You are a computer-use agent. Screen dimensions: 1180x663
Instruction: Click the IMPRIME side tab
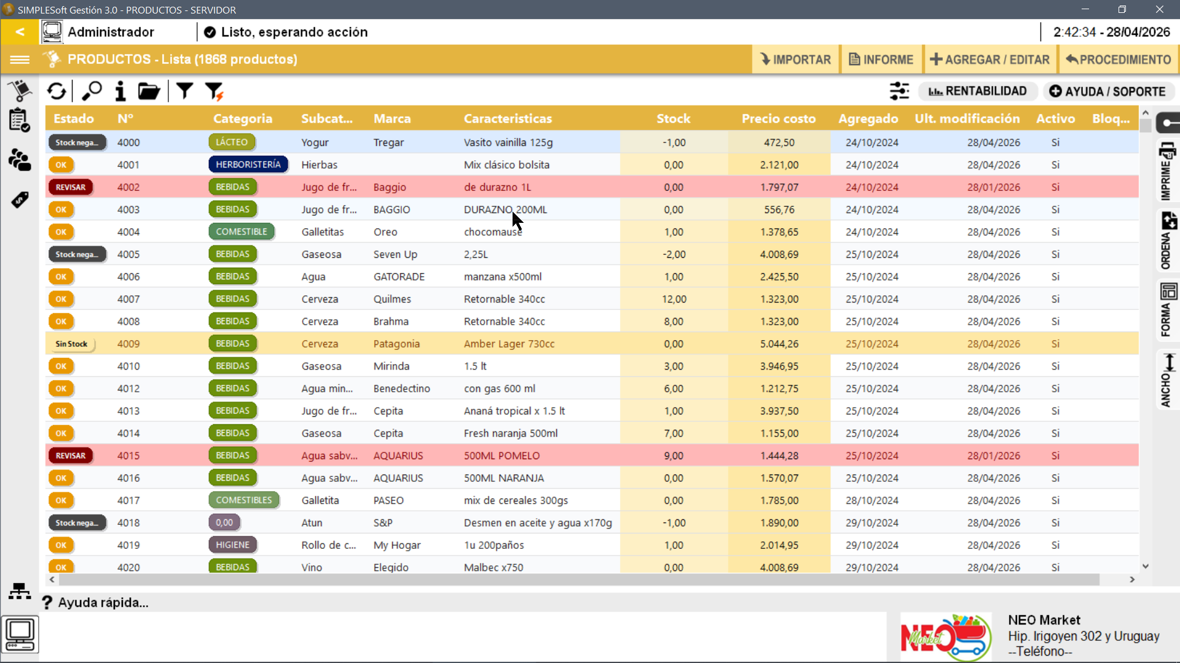1168,171
